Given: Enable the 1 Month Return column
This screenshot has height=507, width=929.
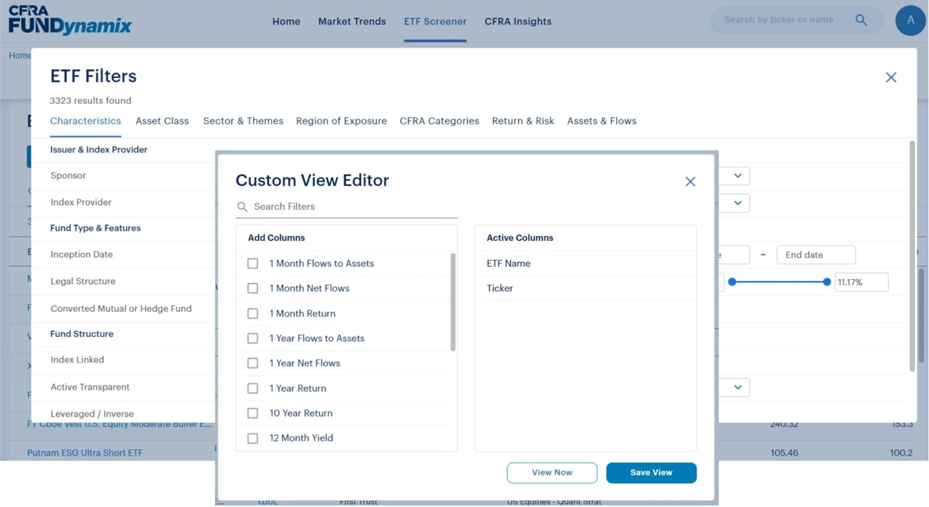Looking at the screenshot, I should (253, 313).
